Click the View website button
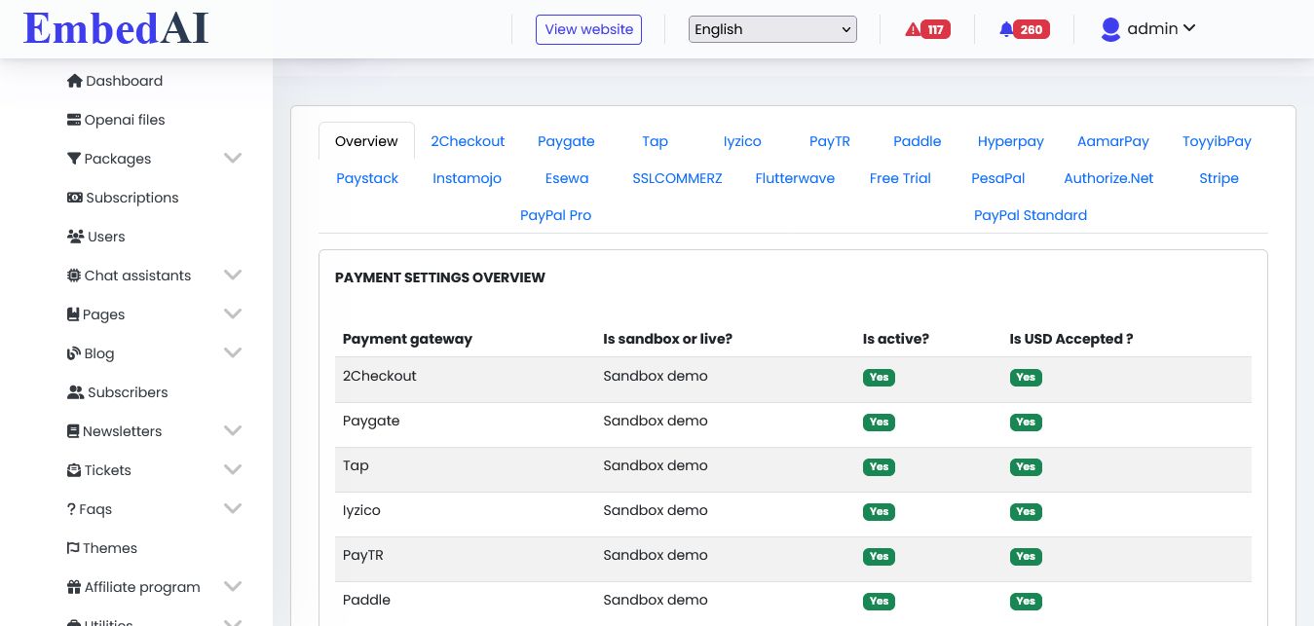 point(588,29)
